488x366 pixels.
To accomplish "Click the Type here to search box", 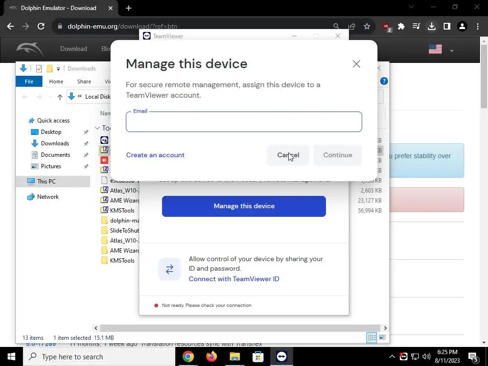I will 99,356.
